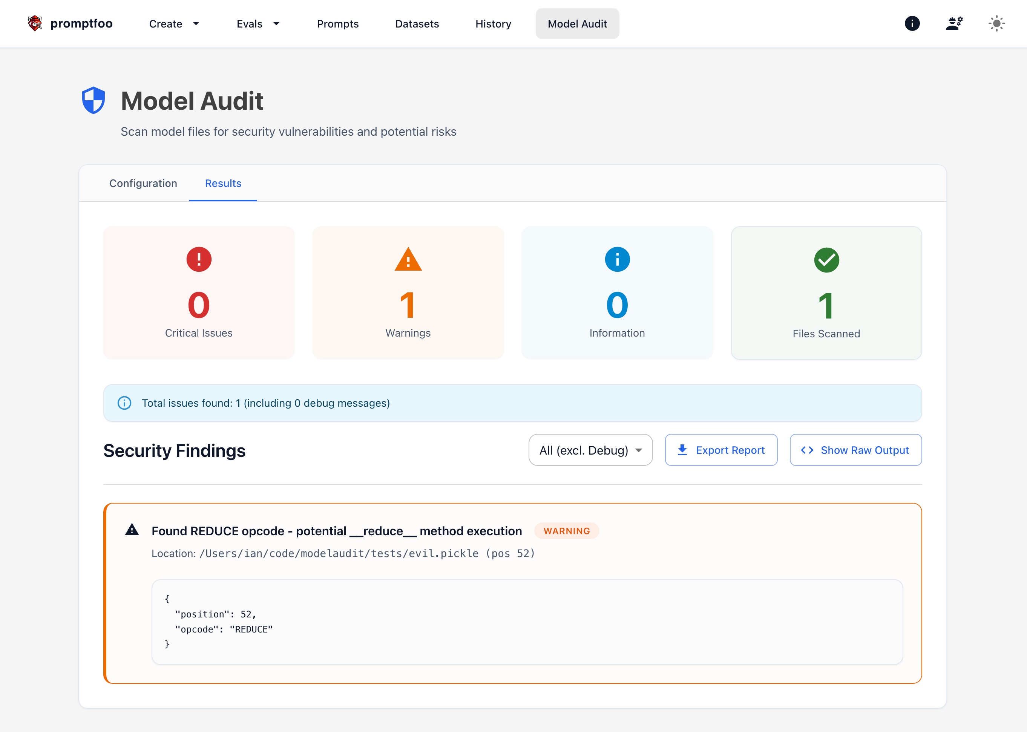The width and height of the screenshot is (1027, 732).
Task: Expand the Create dropdown menu
Action: click(174, 23)
